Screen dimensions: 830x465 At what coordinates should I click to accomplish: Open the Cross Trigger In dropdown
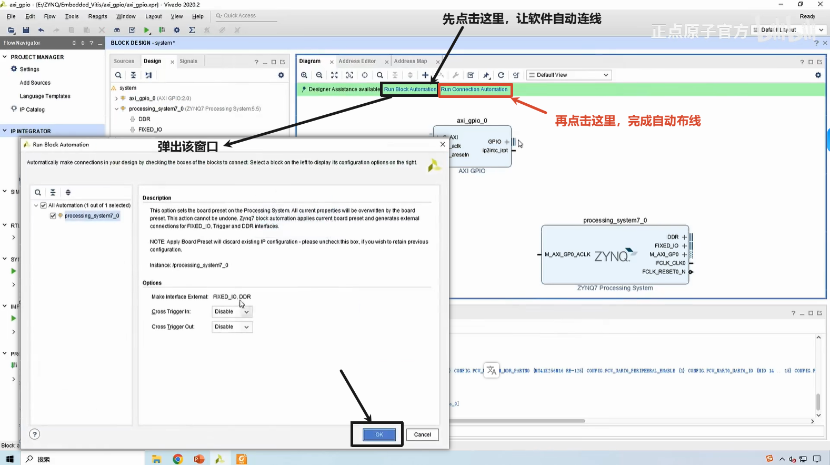[232, 312]
